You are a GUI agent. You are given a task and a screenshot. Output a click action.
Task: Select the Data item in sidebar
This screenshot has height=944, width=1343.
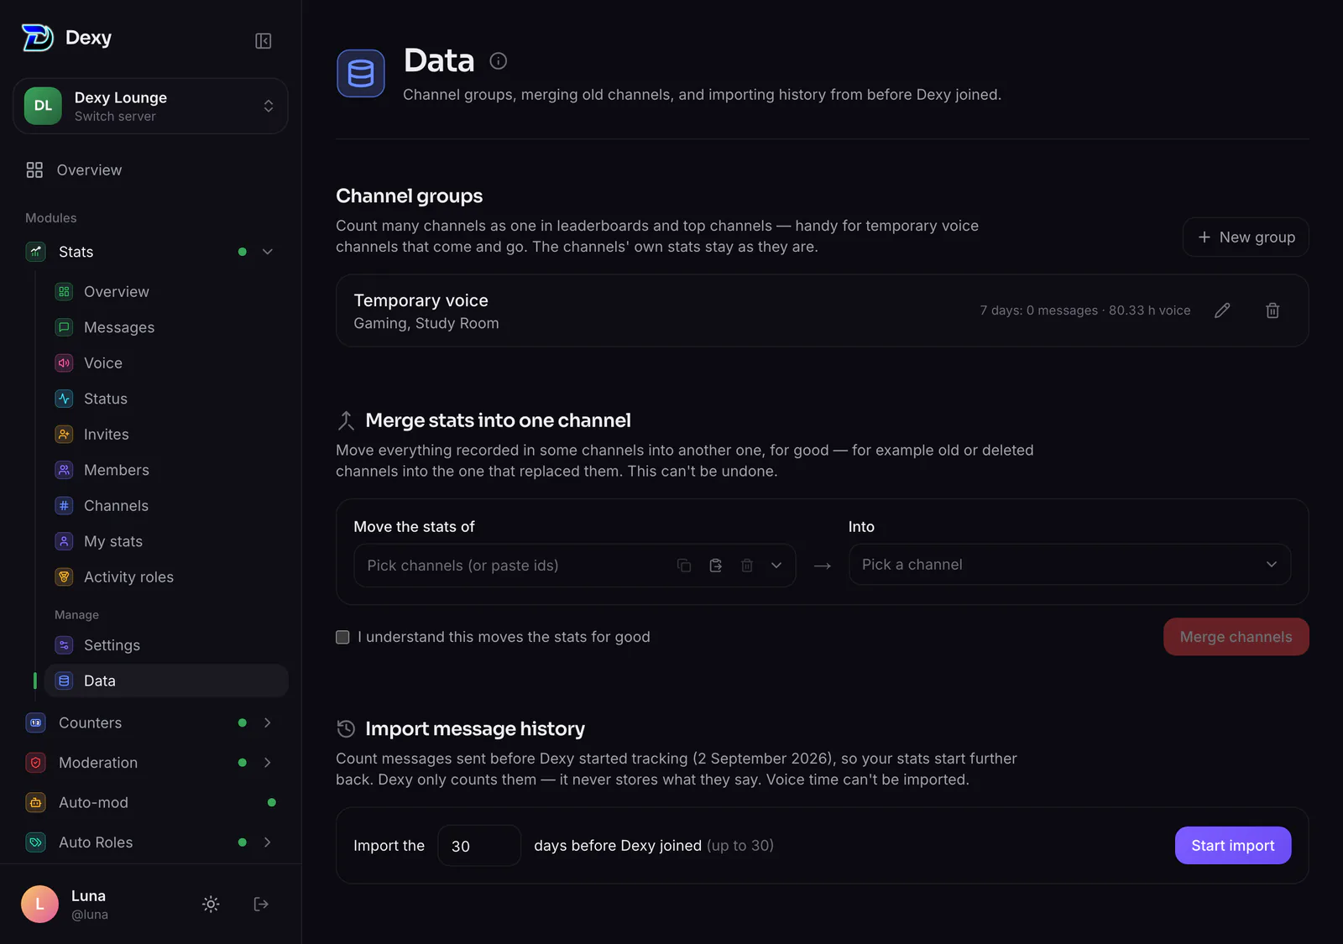click(166, 681)
